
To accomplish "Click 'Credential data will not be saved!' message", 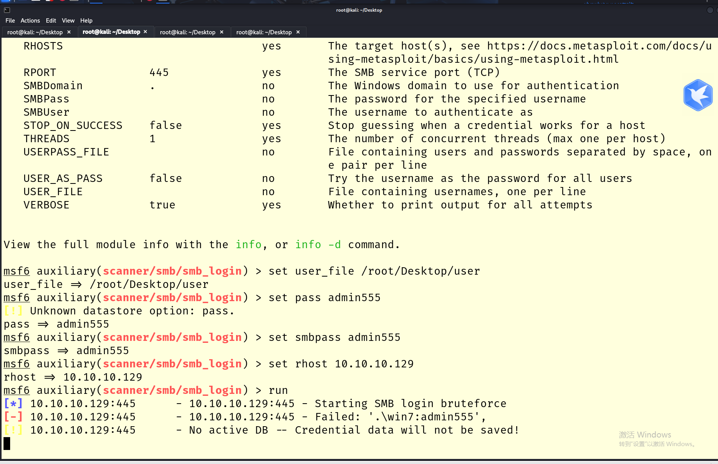I will (x=407, y=430).
